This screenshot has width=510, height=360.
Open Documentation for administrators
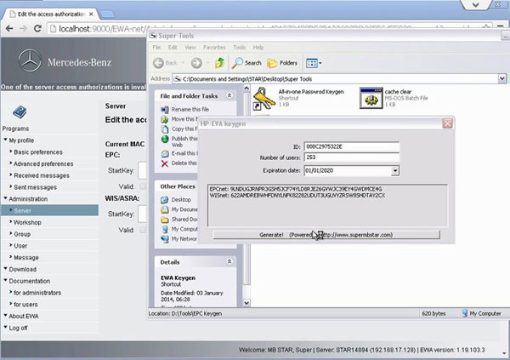click(x=37, y=293)
